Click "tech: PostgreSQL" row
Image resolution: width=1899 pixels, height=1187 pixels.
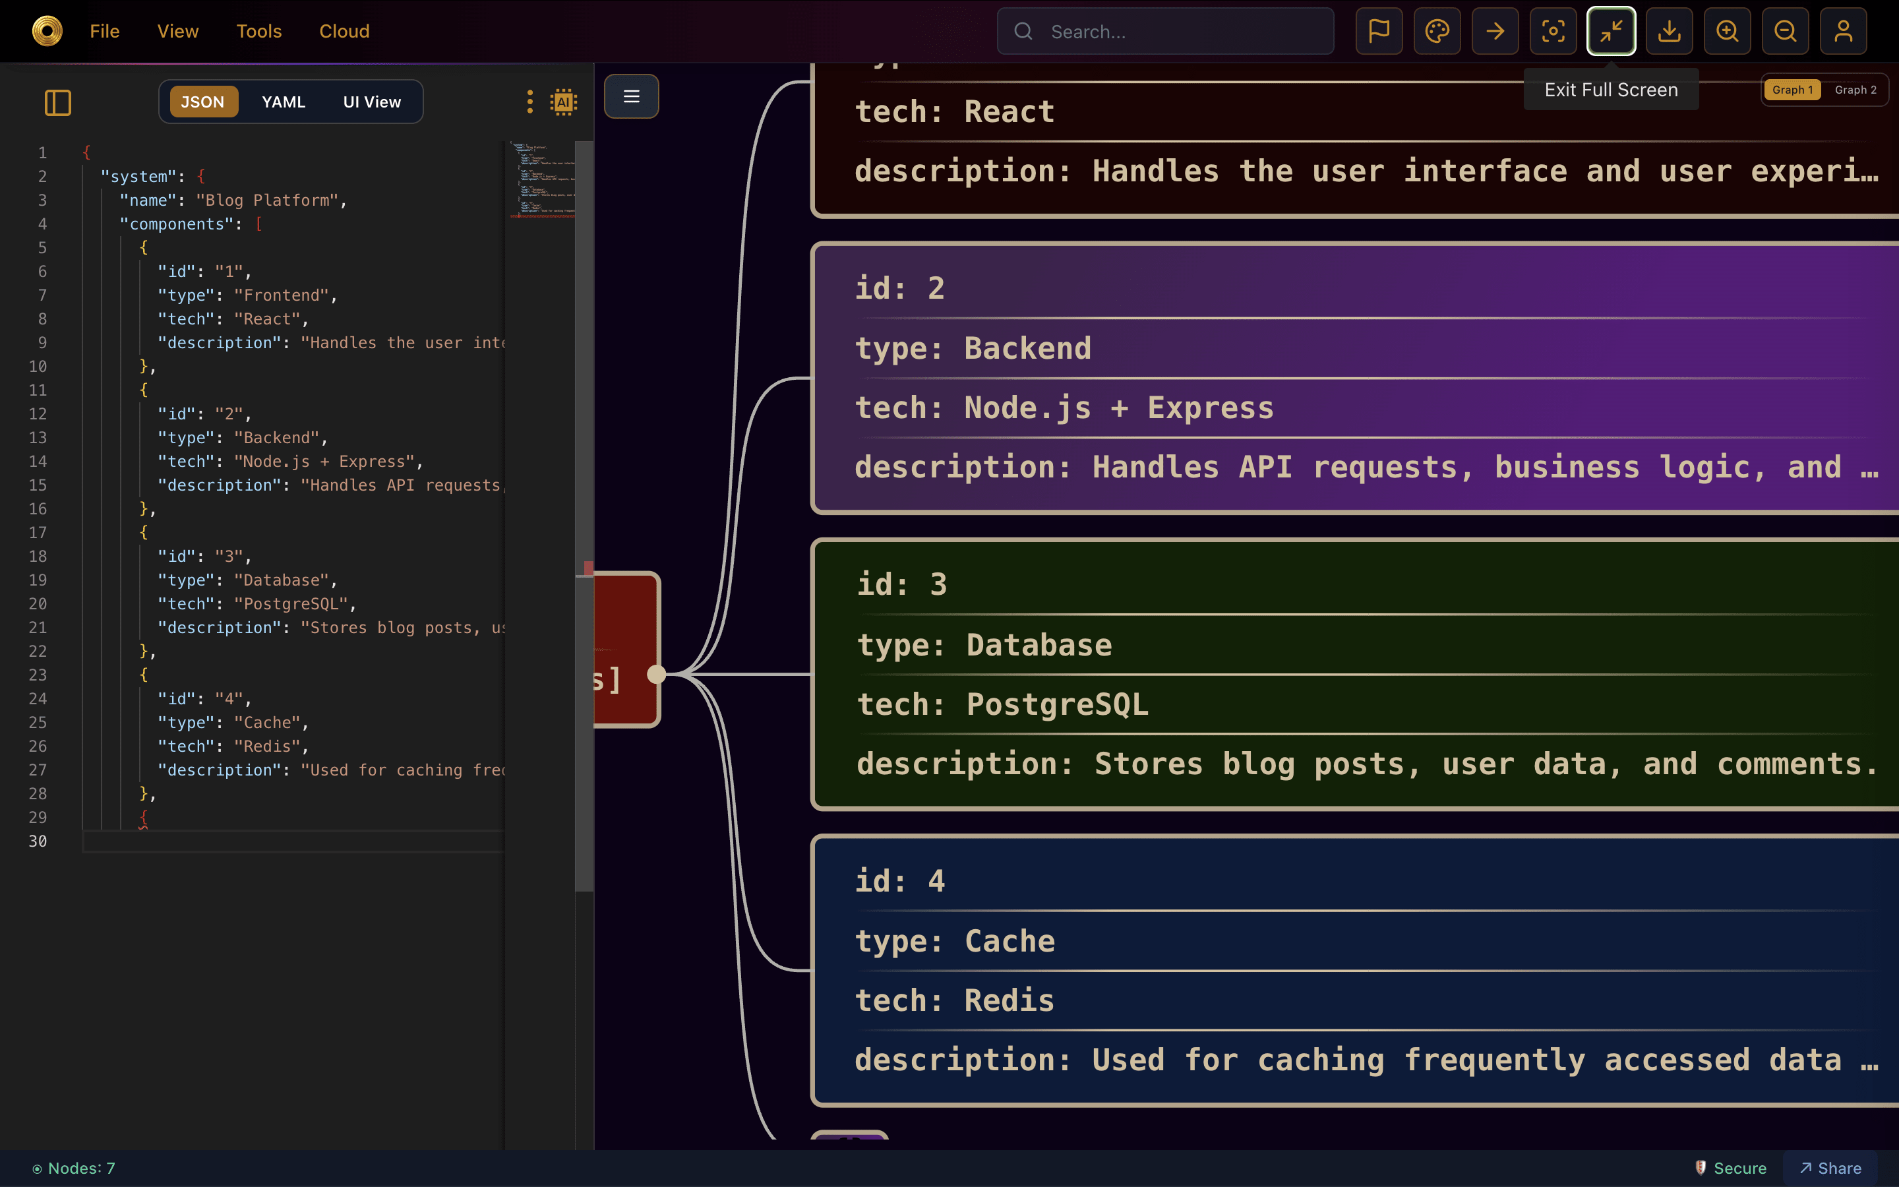pos(1002,704)
